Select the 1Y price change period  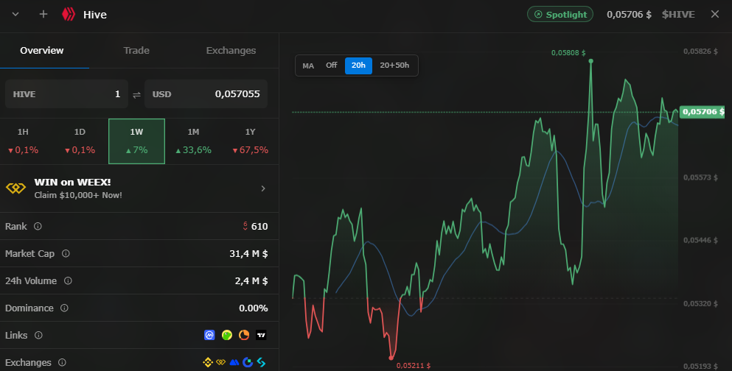[x=250, y=141]
